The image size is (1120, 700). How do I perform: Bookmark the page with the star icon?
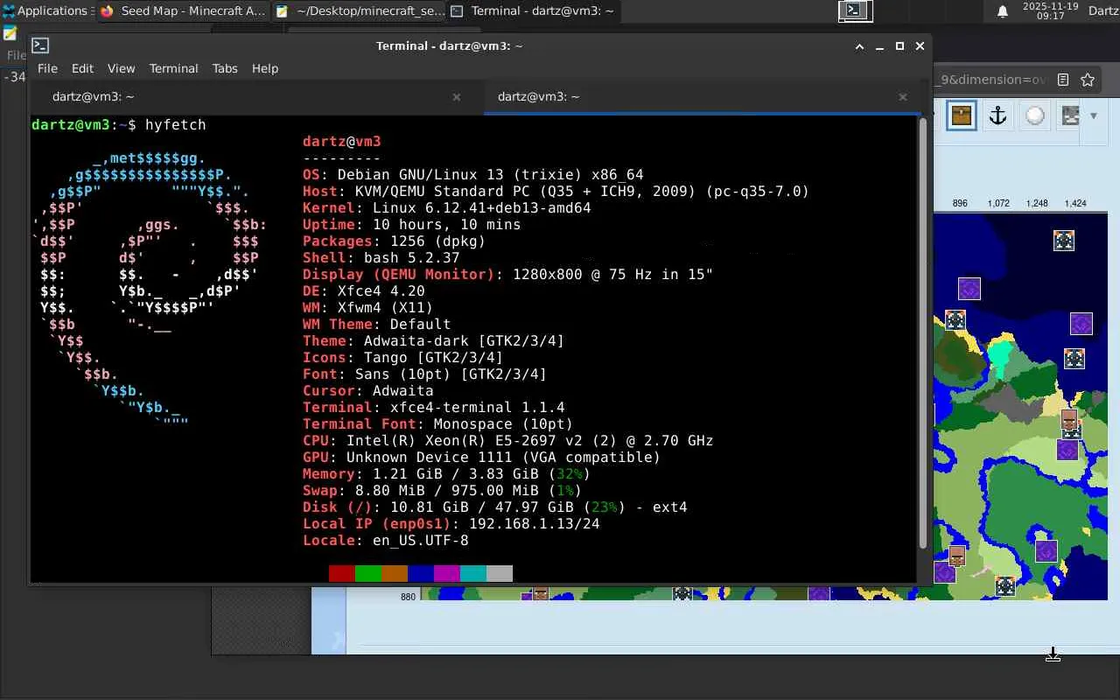[1088, 80]
